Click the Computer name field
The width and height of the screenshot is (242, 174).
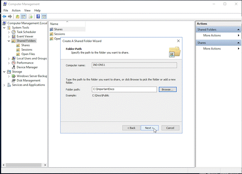click(x=134, y=65)
